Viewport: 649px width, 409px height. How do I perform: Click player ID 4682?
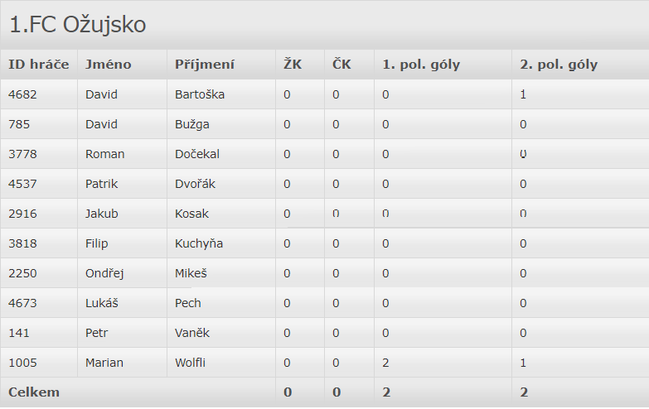tap(22, 94)
